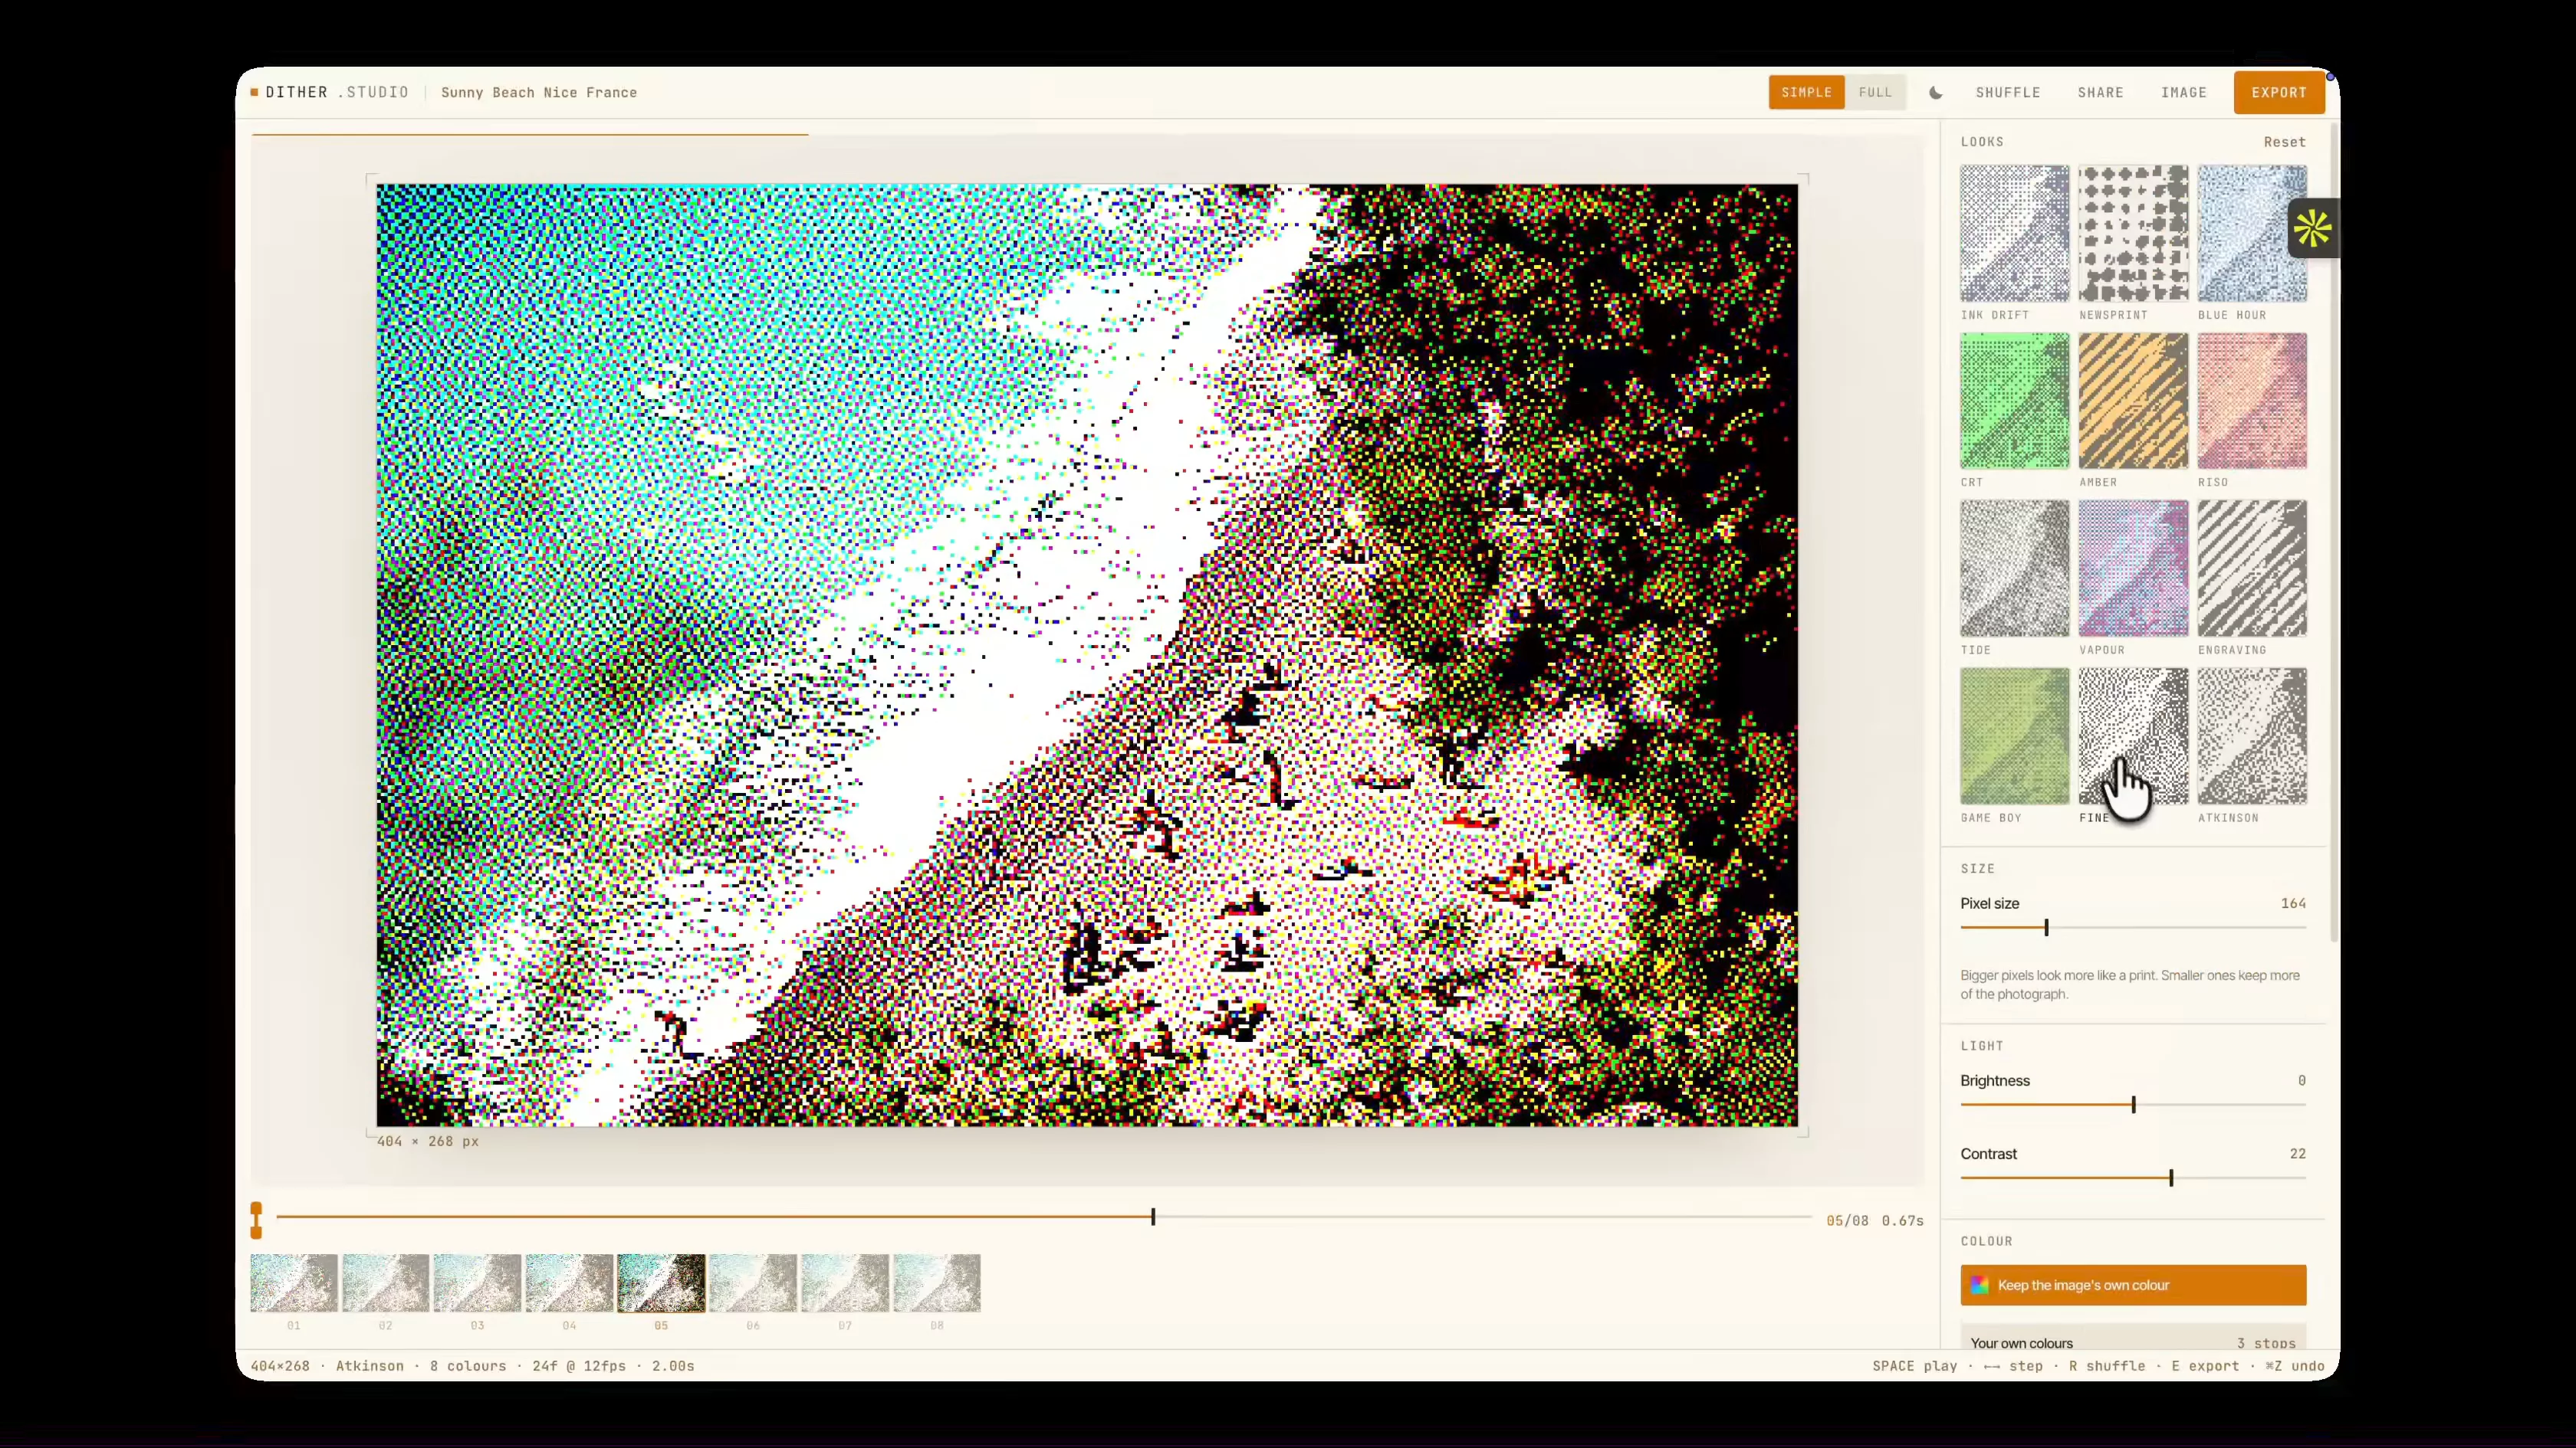2576x1448 pixels.
Task: Select frame thumbnail 08
Action: (x=937, y=1283)
